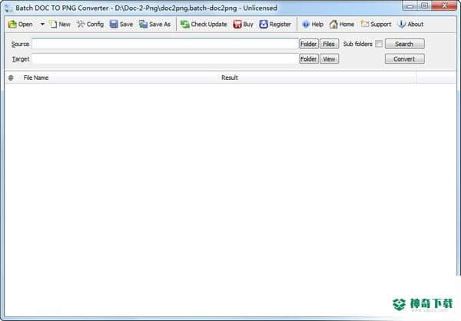Click the status icon column header
The image size is (461, 321).
(11, 78)
